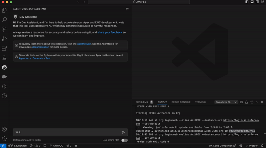
Task: Switch to the OUTPUT tab
Action: [162, 102]
